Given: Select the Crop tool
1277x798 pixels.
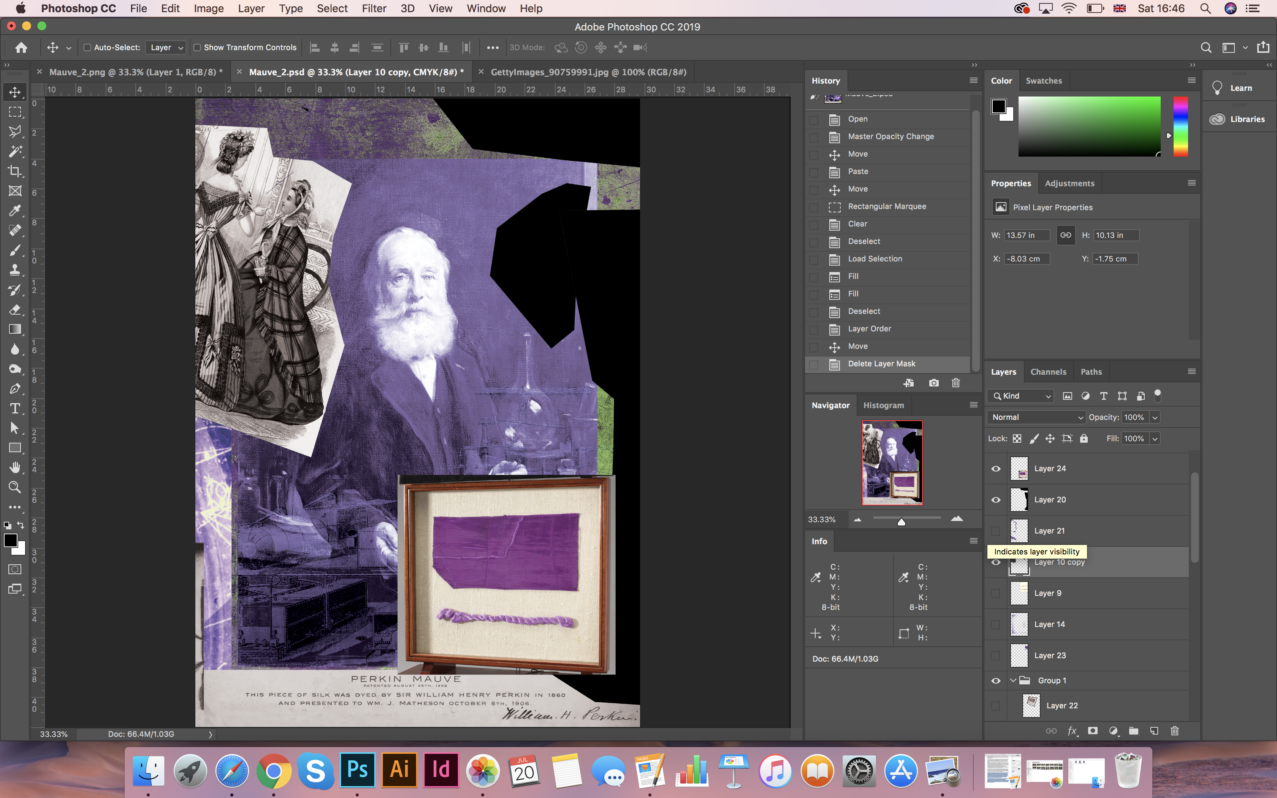Looking at the screenshot, I should (x=15, y=171).
